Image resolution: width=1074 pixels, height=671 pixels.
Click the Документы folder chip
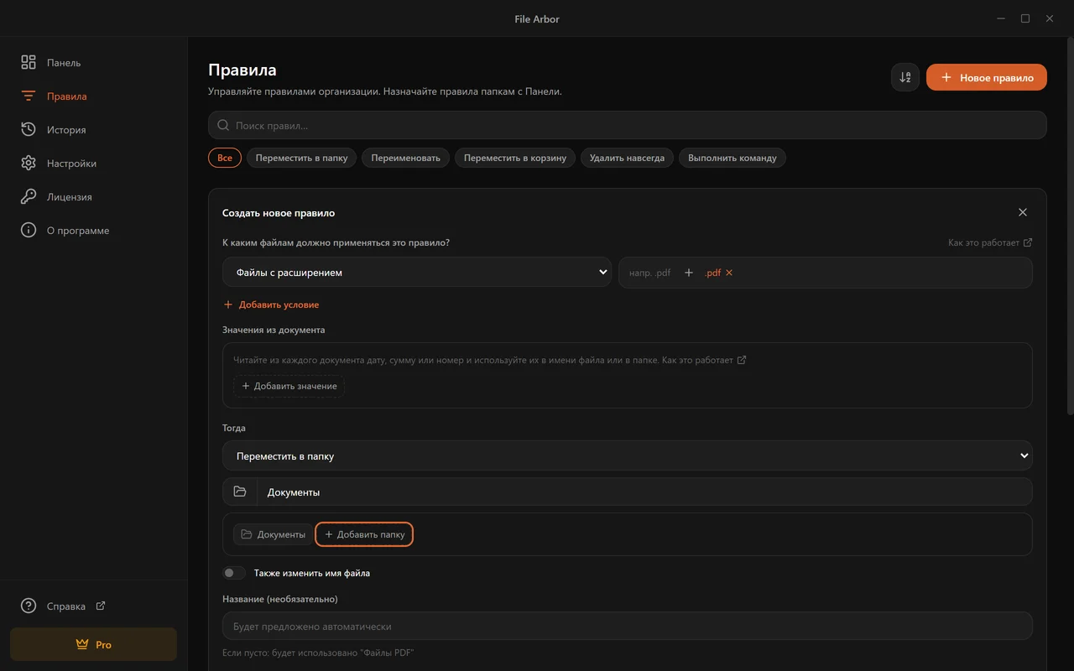tap(273, 534)
